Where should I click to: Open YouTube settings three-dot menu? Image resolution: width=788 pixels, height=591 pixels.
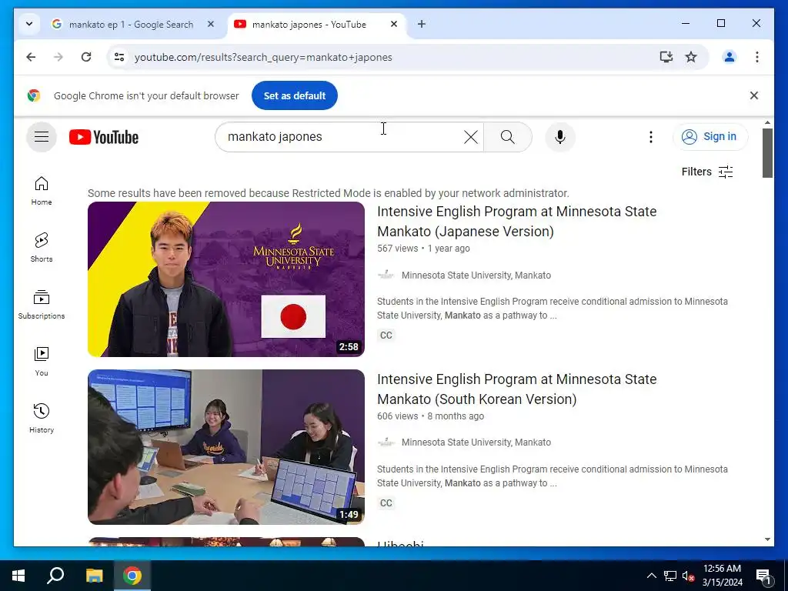pyautogui.click(x=651, y=137)
